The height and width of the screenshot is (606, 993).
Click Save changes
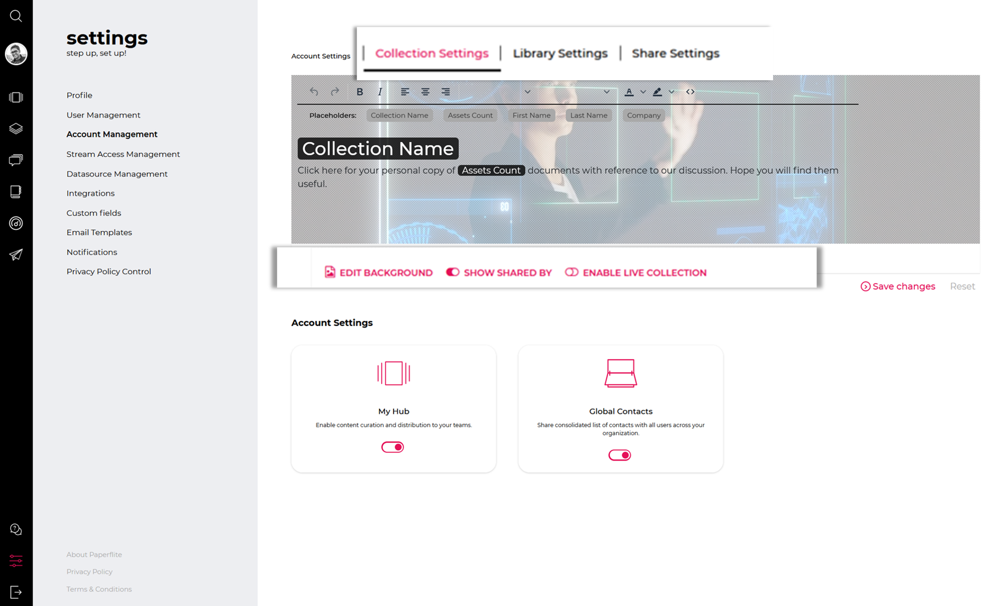pos(897,286)
